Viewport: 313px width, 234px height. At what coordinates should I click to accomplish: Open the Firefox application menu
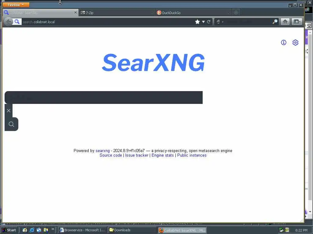point(16,5)
